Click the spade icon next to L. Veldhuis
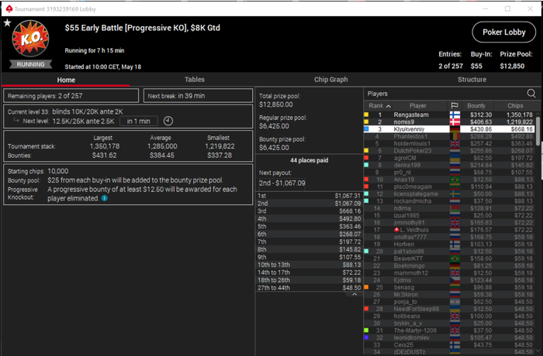 pos(396,230)
